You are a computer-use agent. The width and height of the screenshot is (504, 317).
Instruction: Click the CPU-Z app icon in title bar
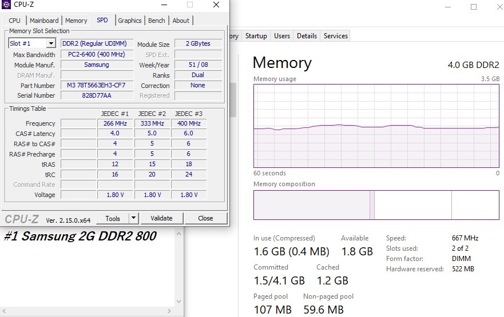tap(7, 5)
